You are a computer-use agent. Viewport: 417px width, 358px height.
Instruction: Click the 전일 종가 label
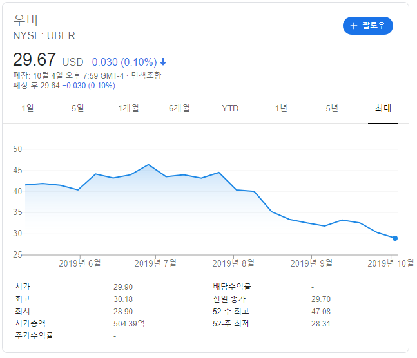(229, 299)
